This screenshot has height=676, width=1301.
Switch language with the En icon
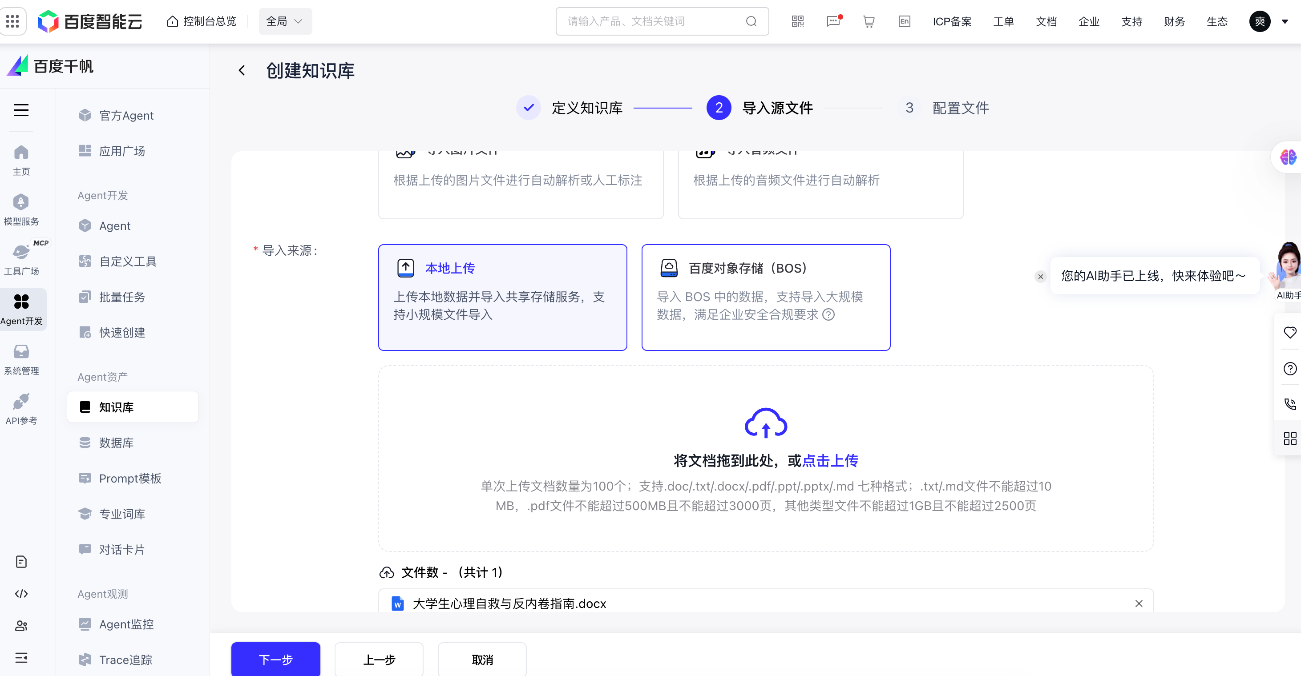click(904, 21)
